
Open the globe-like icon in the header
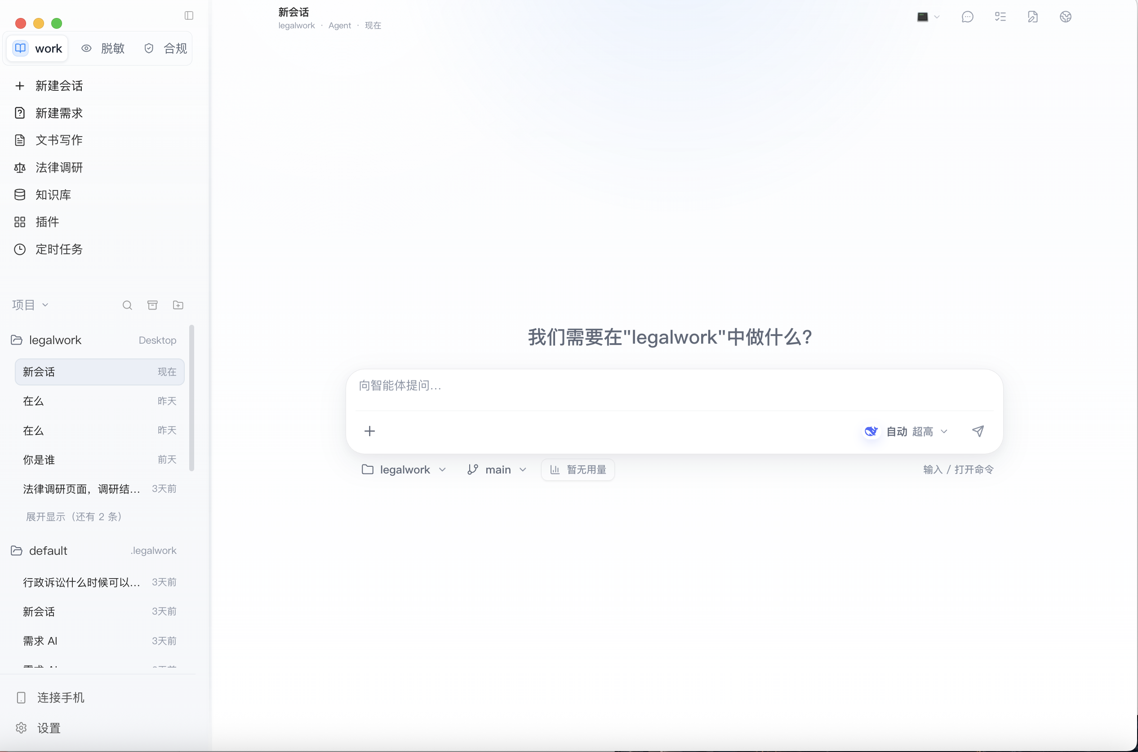1066,17
